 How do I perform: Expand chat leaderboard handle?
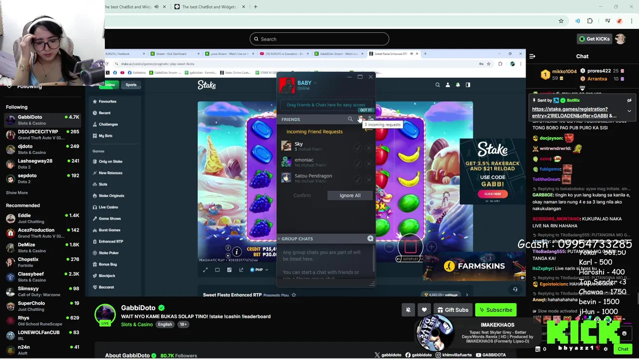(x=582, y=88)
